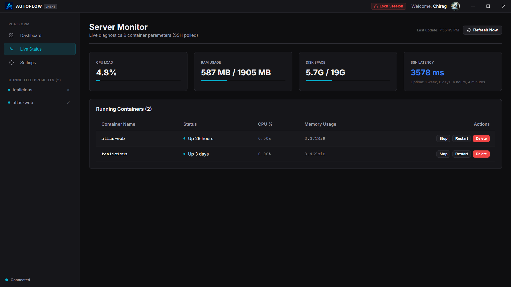Screen dimensions: 511x287
Task: Close the AutoFlow window
Action: (503, 6)
